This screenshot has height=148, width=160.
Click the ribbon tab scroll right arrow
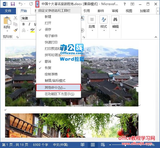(158, 11)
